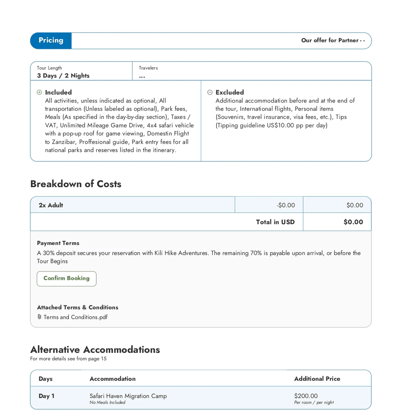Click the Accommodation column header
The height and width of the screenshot is (418, 402).
113,379
